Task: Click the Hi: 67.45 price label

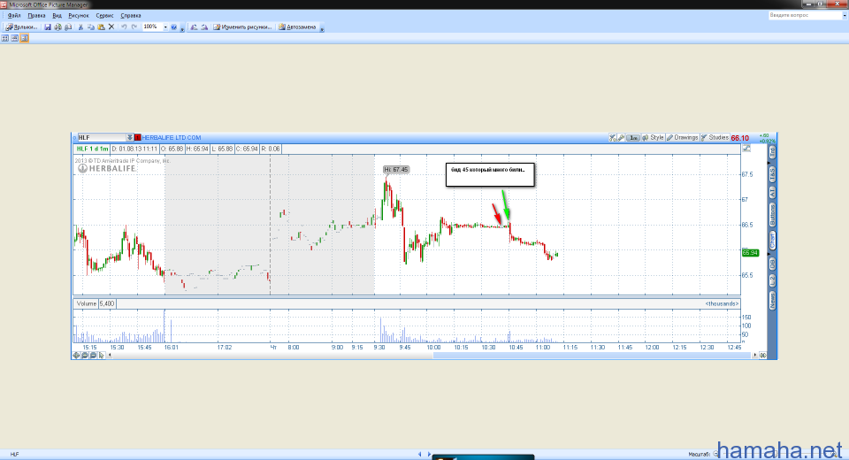Action: 396,170
